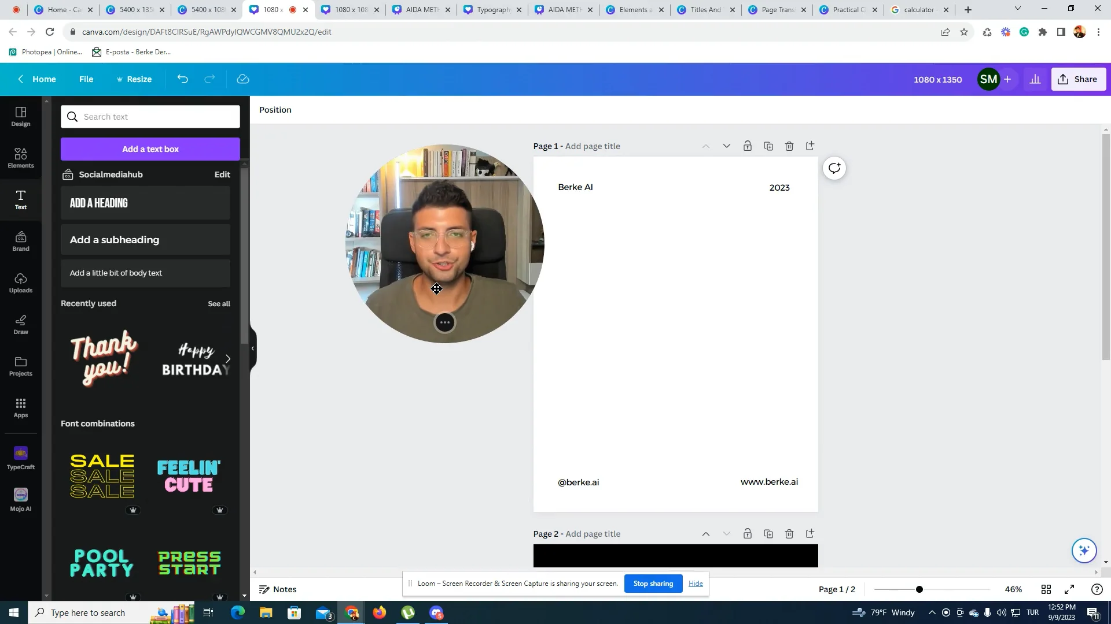Click Add a text box button
The image size is (1111, 624).
click(150, 149)
